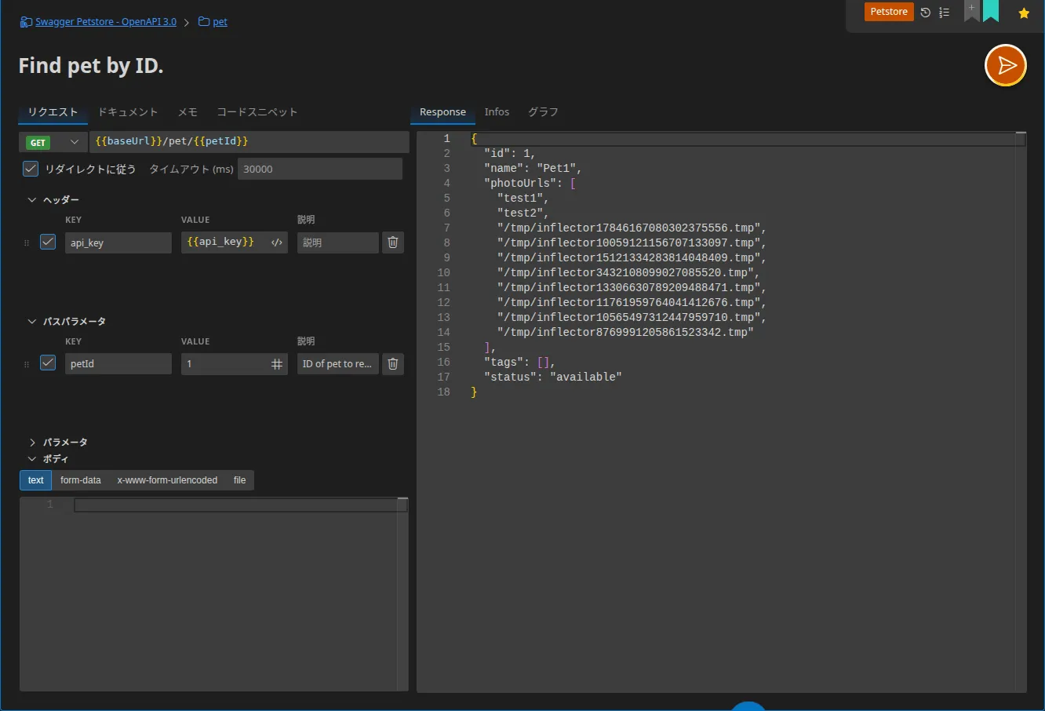This screenshot has width=1045, height=711.
Task: Toggle the follow redirects checkbox
Action: click(x=31, y=168)
